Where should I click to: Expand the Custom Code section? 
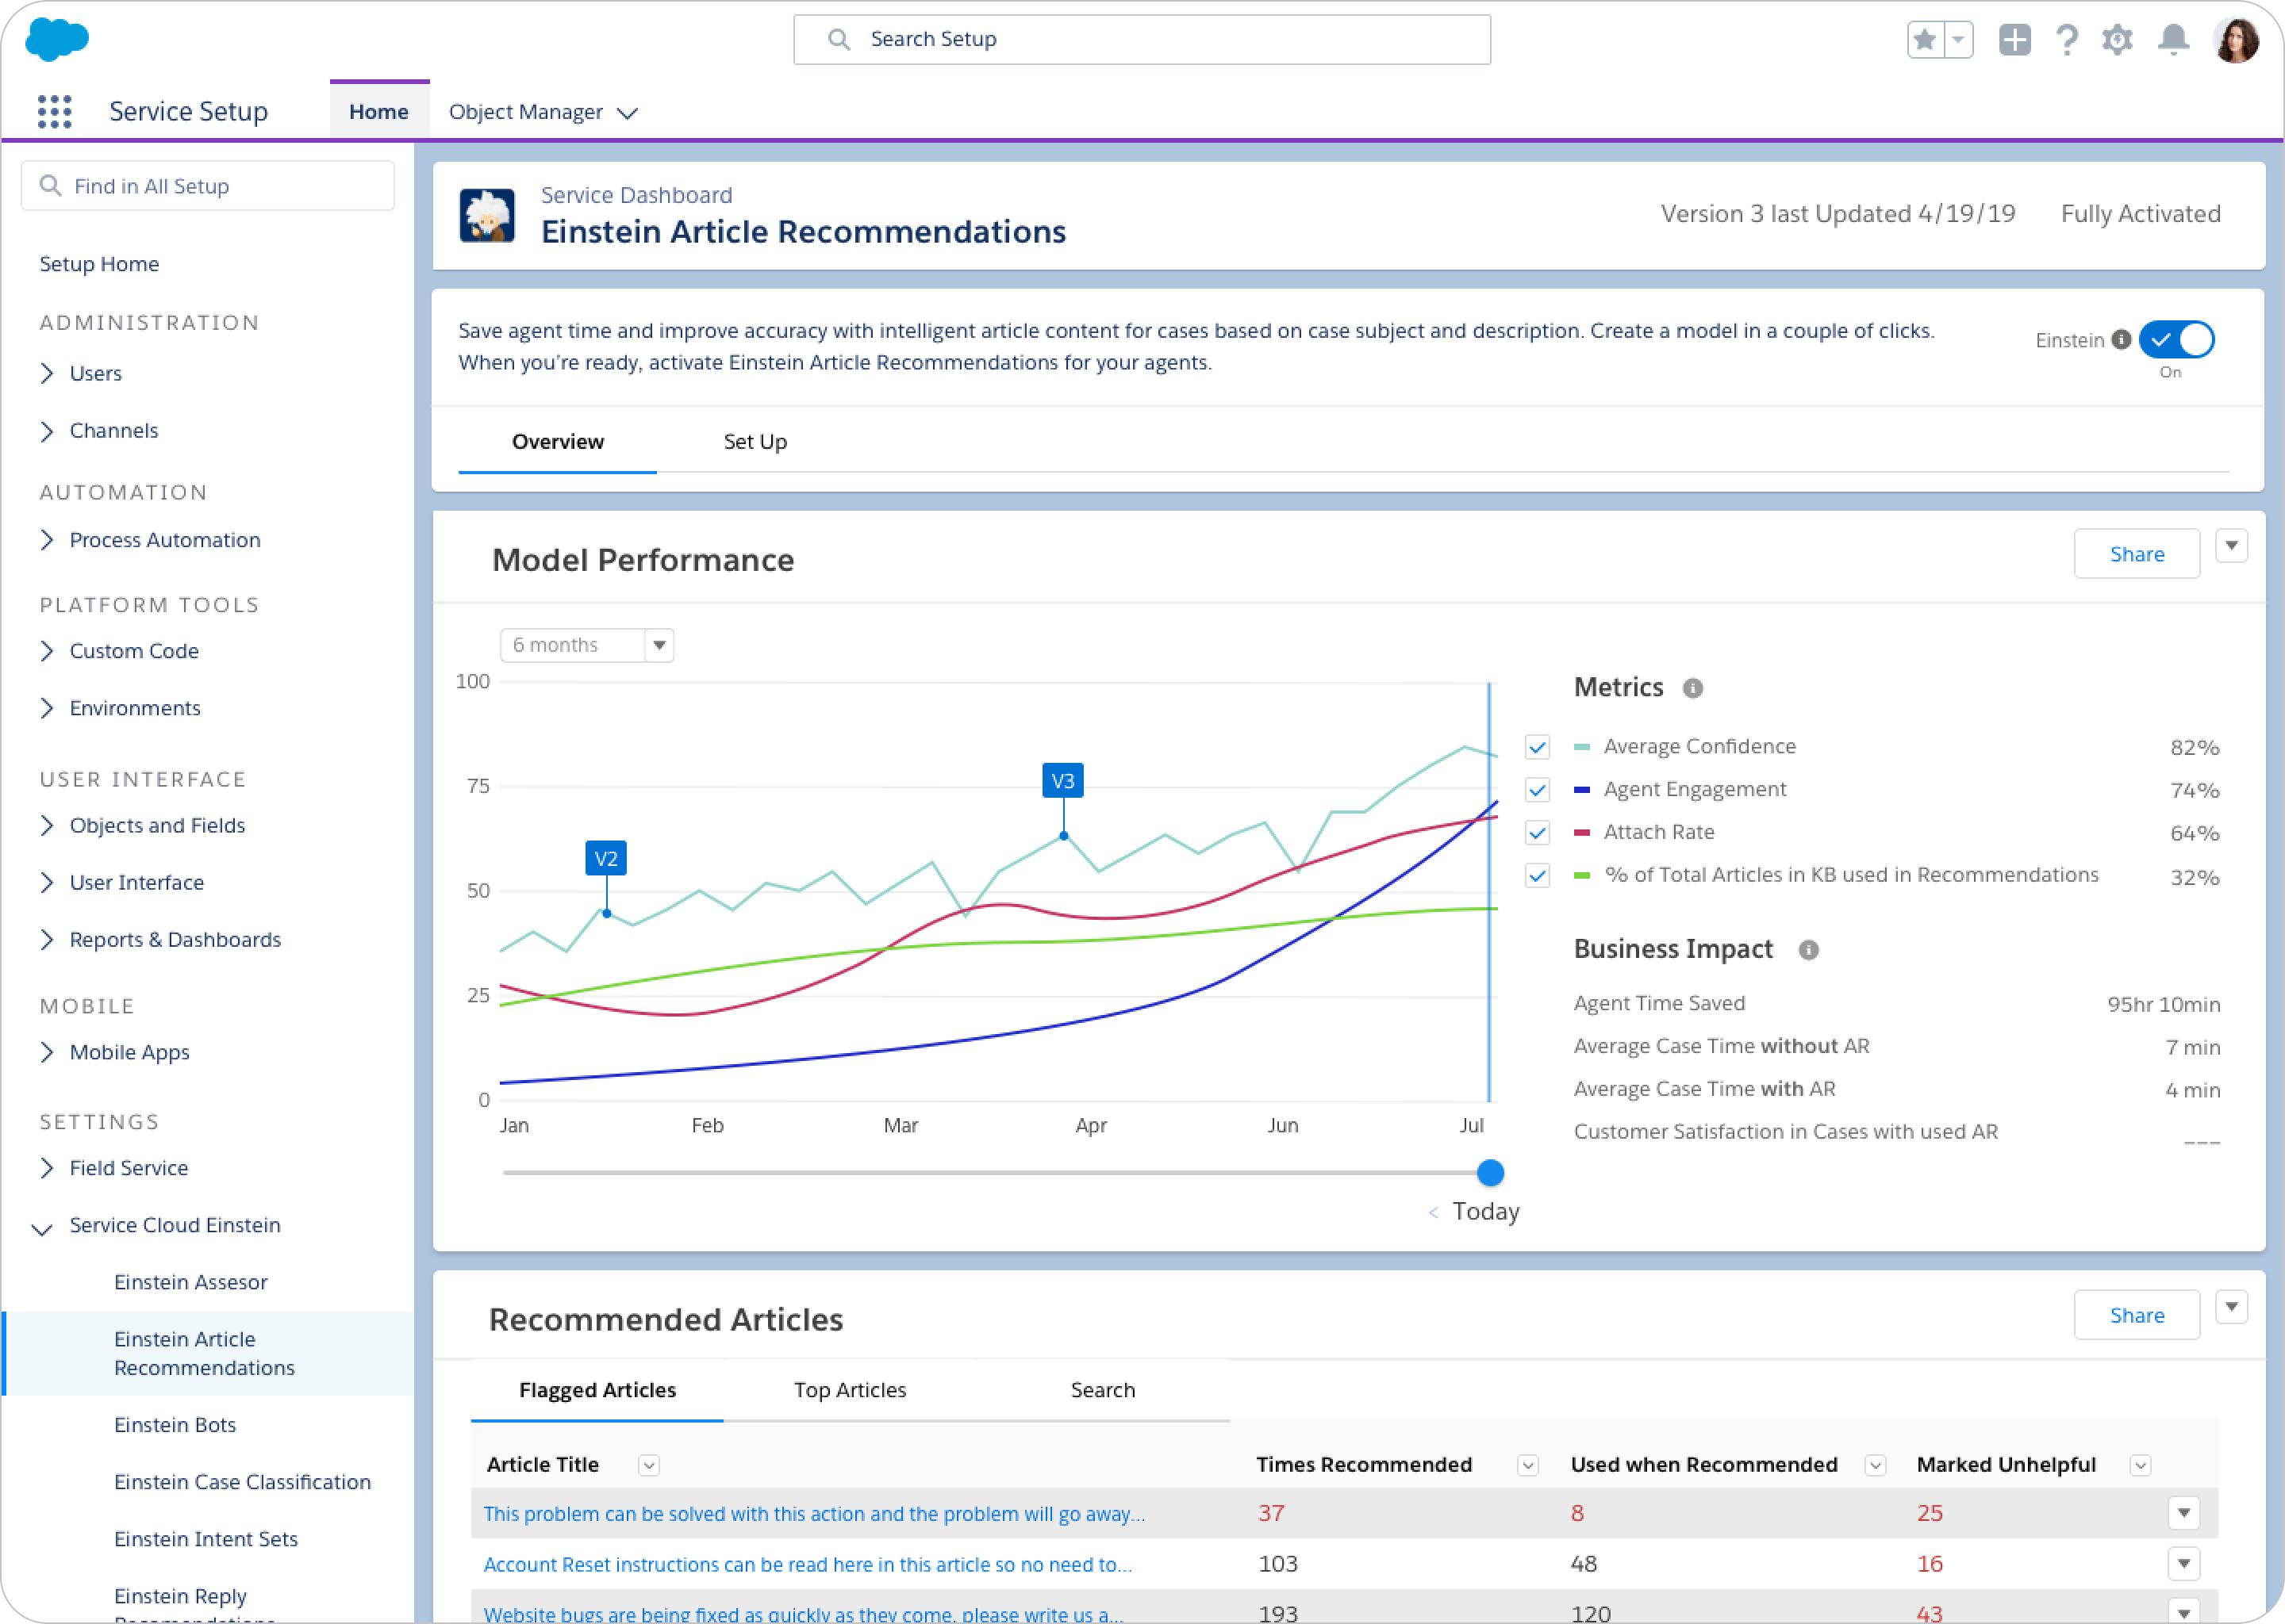tap(47, 651)
